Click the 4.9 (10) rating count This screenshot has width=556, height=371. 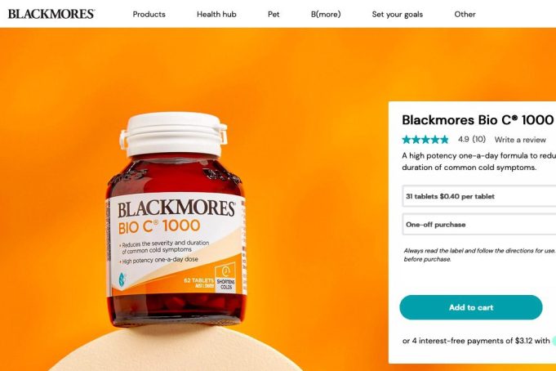point(472,139)
